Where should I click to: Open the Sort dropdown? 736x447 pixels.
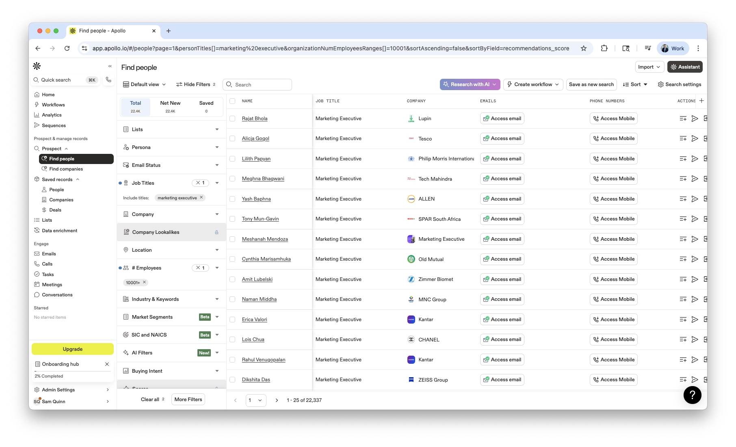coord(635,84)
